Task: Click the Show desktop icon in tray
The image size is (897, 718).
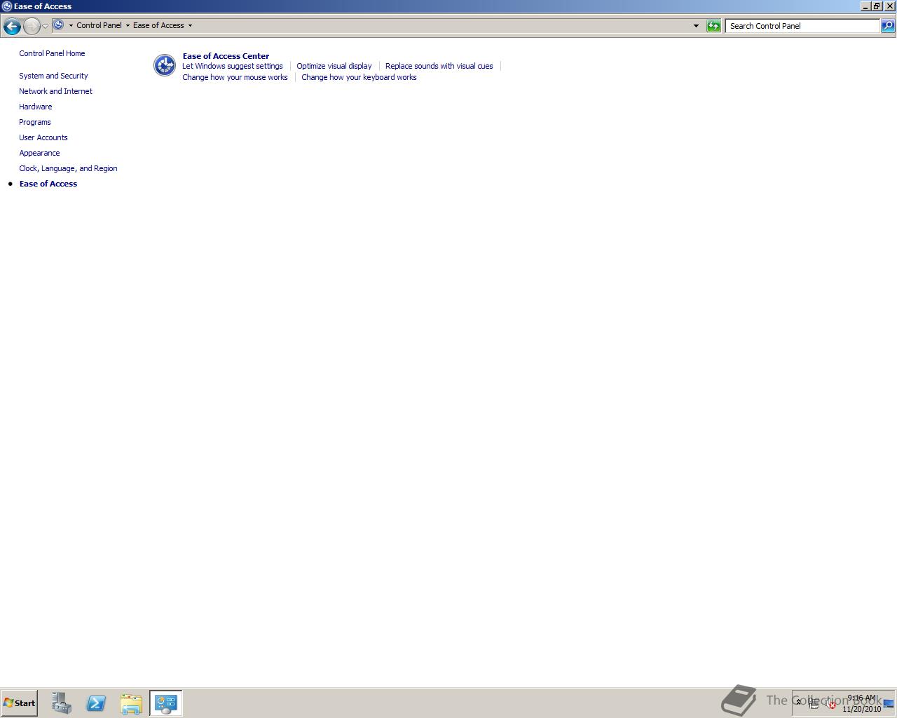Action: point(889,703)
